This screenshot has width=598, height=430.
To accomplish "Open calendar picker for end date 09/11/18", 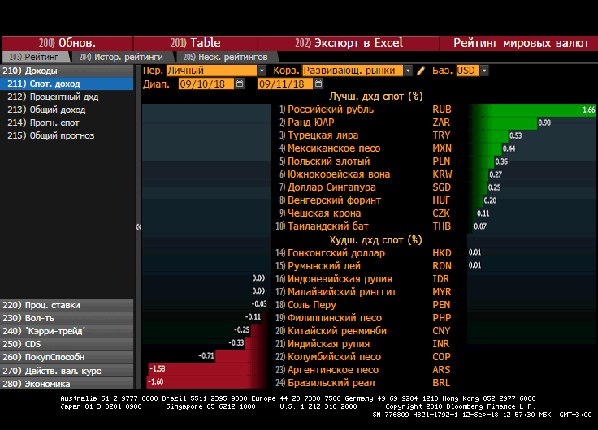I will pos(318,84).
